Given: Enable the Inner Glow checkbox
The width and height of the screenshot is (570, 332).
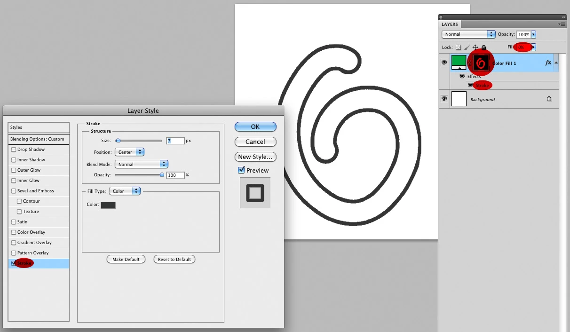Looking at the screenshot, I should point(14,181).
